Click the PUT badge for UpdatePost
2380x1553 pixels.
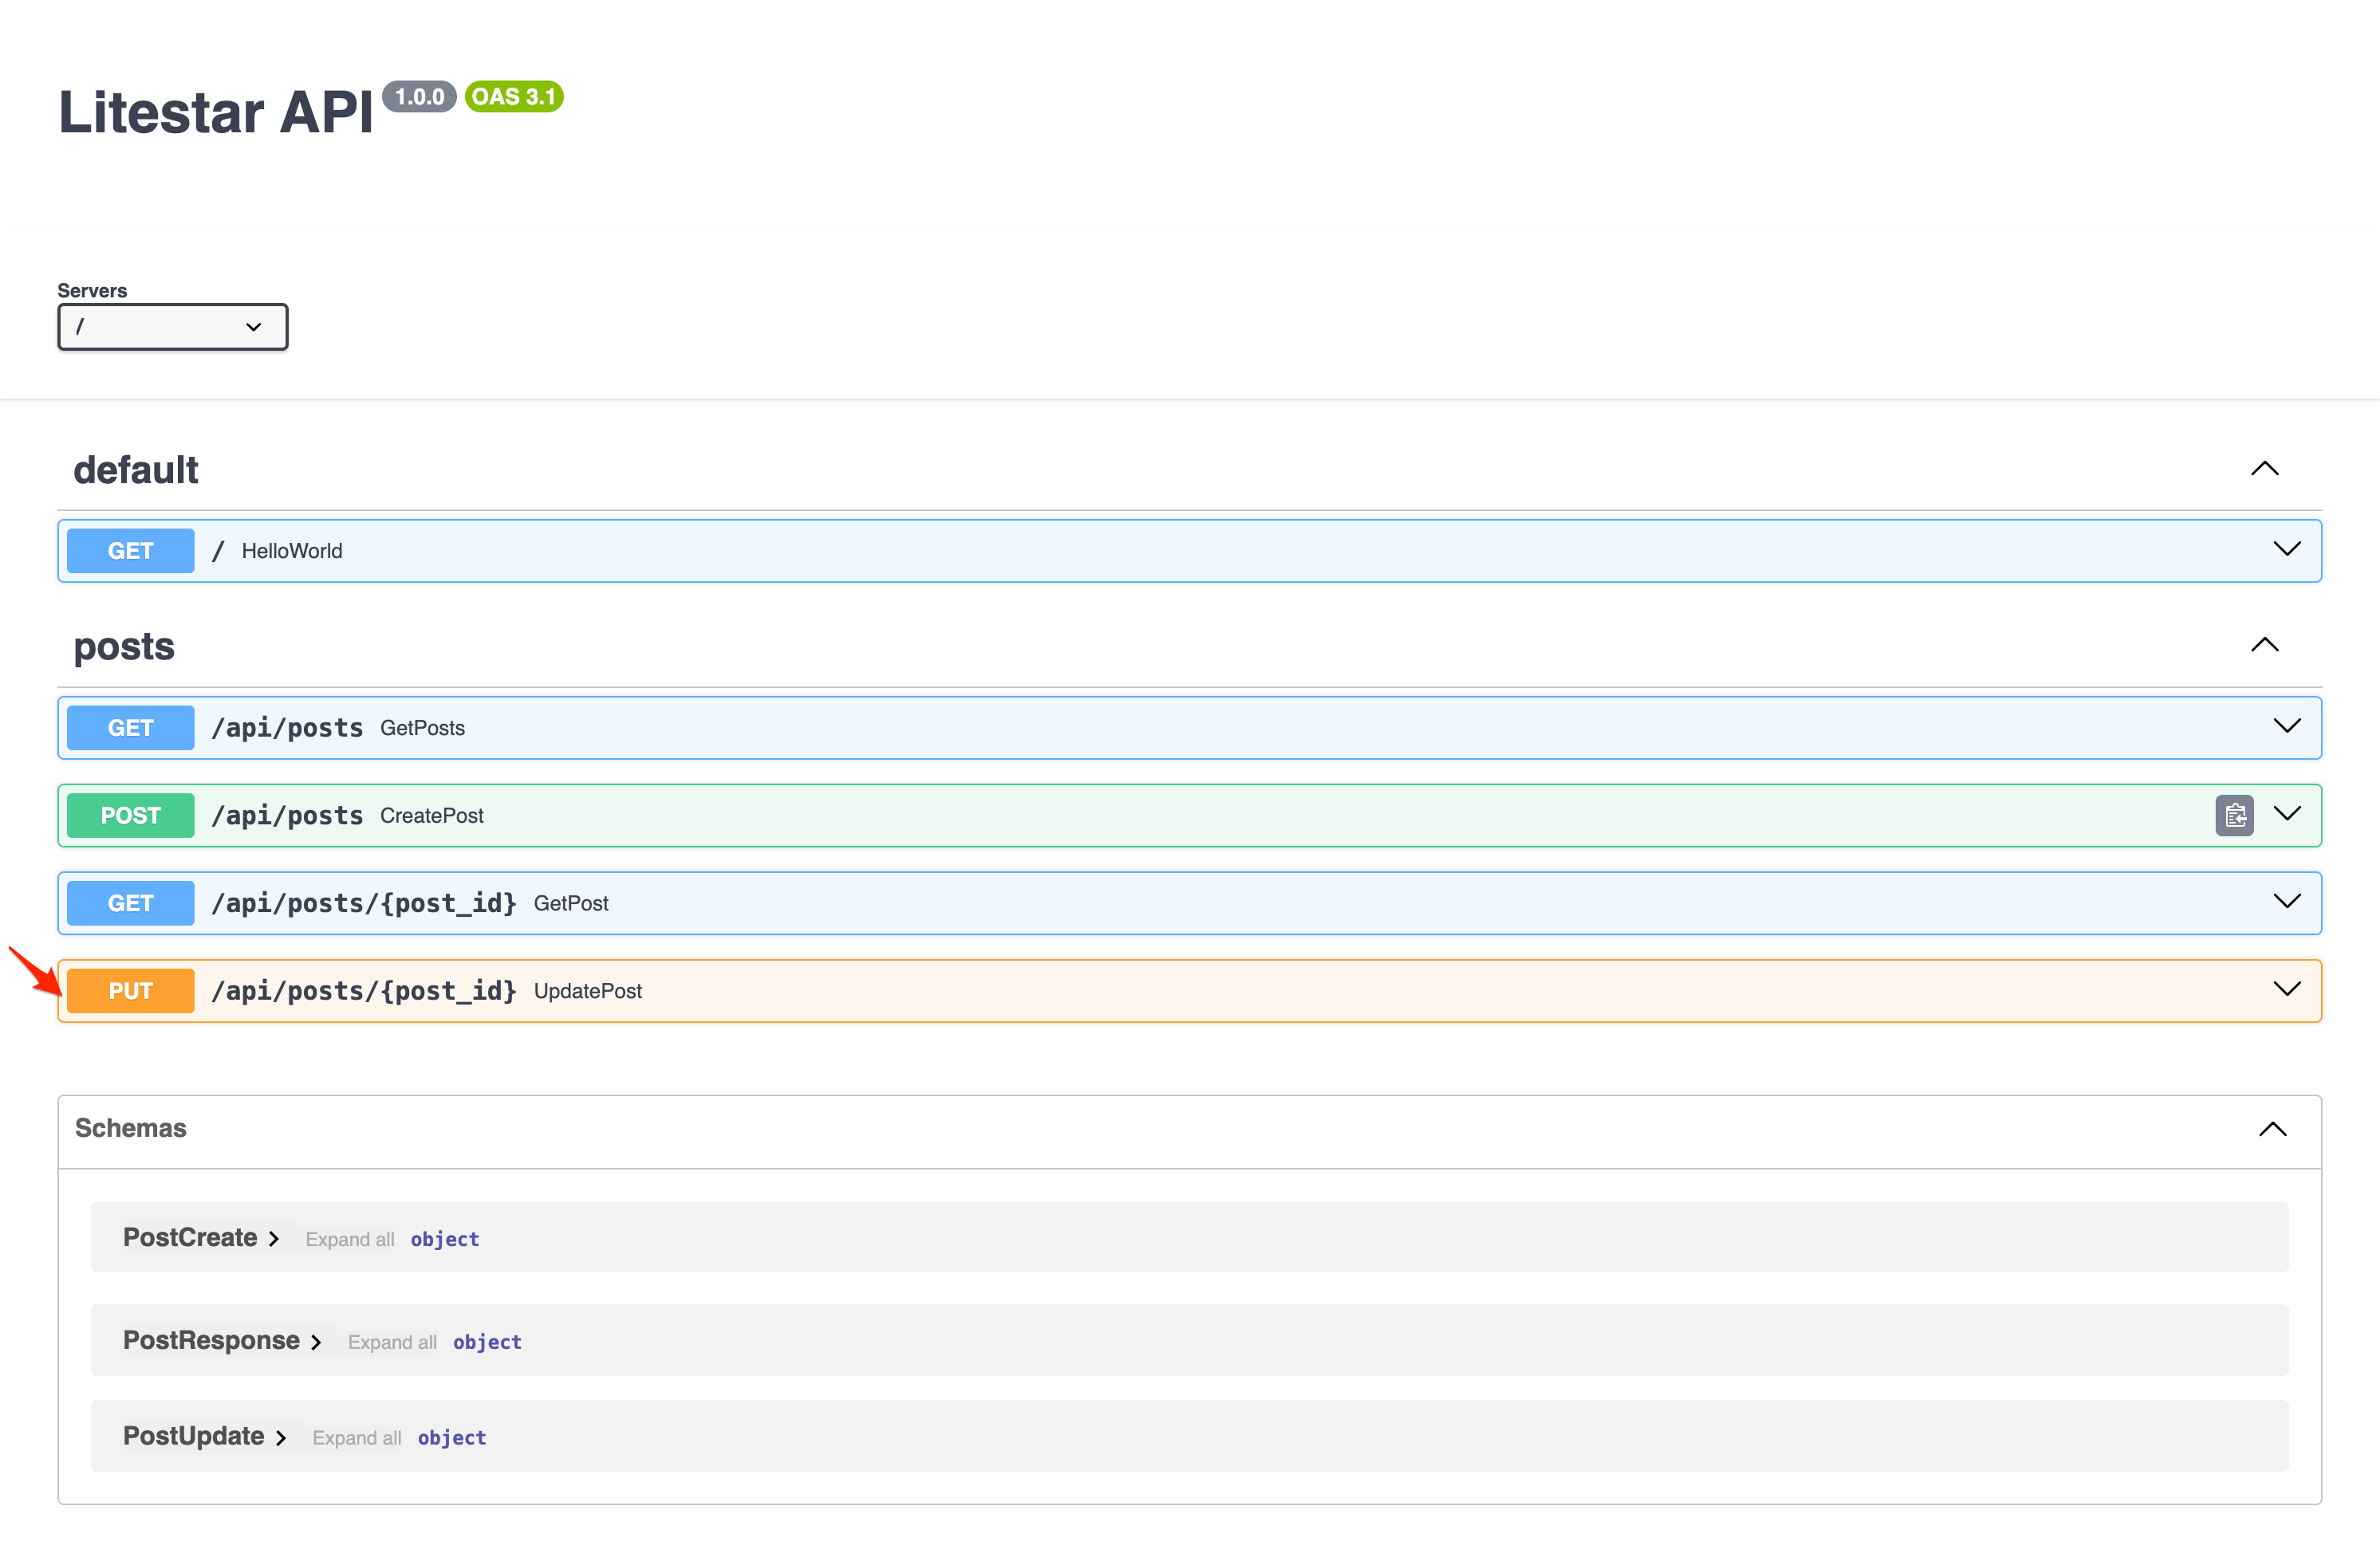tap(131, 992)
